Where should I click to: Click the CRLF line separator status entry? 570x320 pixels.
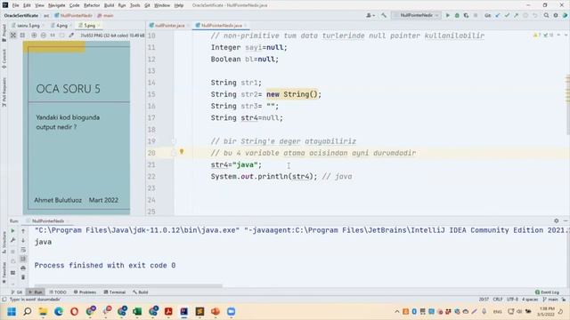[497, 300]
